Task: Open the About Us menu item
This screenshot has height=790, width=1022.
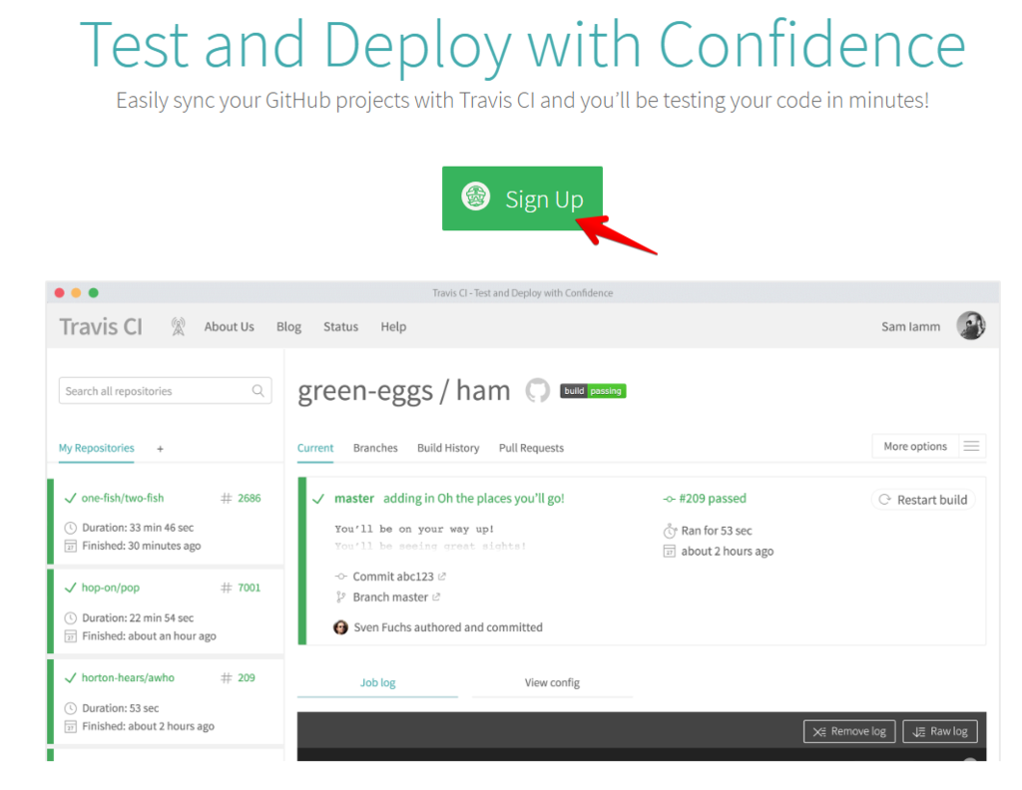Action: tap(229, 326)
